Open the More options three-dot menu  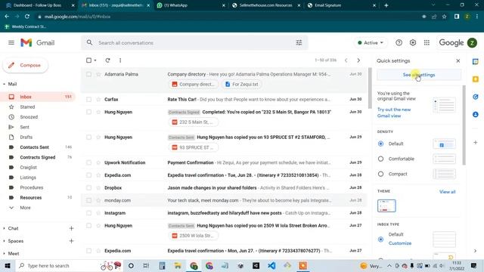[x=120, y=60]
